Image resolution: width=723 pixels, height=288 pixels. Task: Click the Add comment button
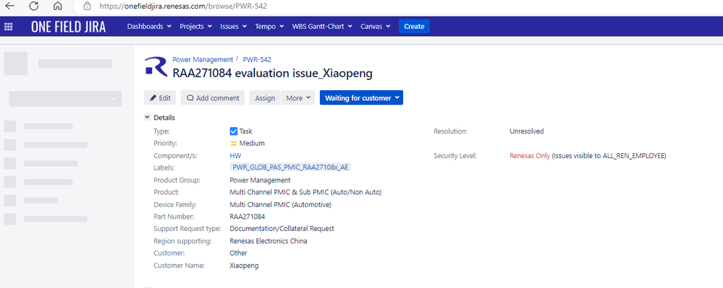(x=213, y=98)
